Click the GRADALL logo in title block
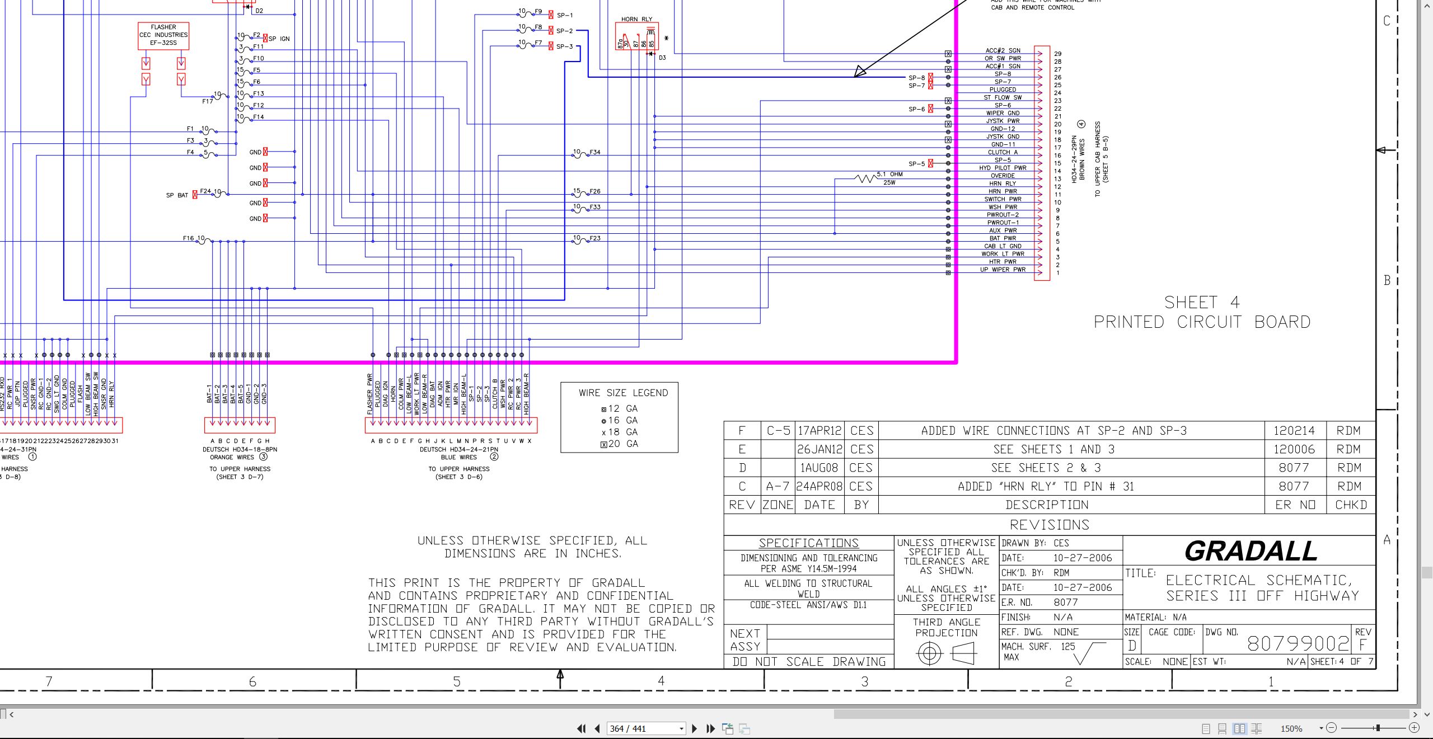The width and height of the screenshot is (1433, 739). [1251, 551]
